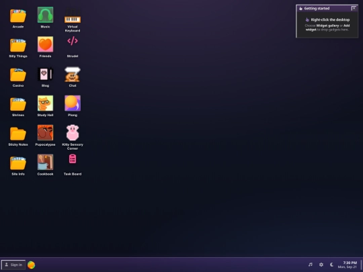Launch the Music headphones app
Viewport: 363px width, 272px height.
point(46,15)
